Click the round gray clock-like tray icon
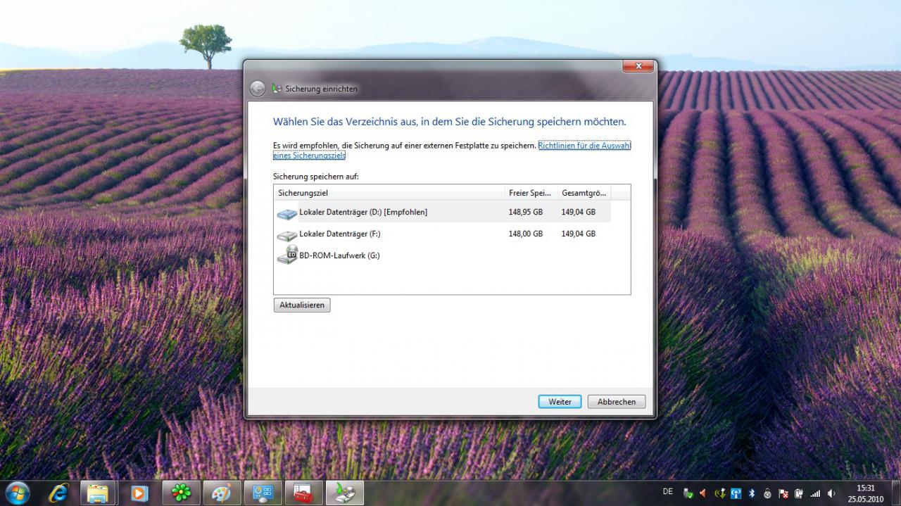The width and height of the screenshot is (901, 506). point(767,493)
